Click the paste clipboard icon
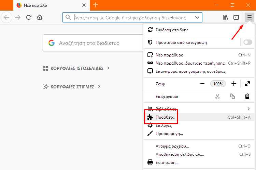This screenshot has width=256, height=170. coord(247,96)
